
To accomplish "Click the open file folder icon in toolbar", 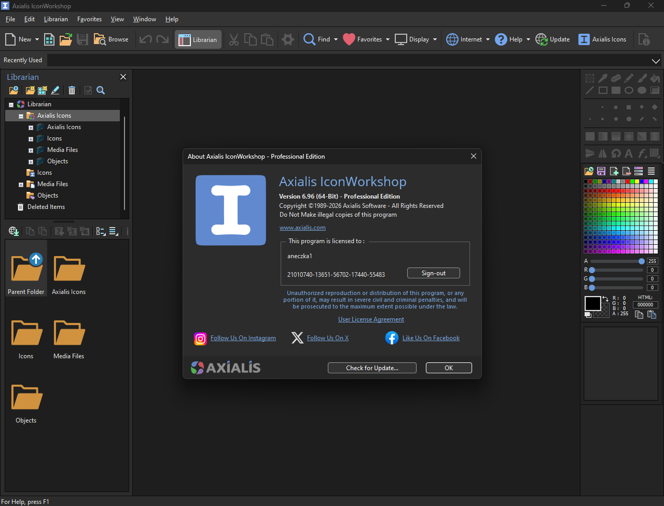I will pos(66,39).
